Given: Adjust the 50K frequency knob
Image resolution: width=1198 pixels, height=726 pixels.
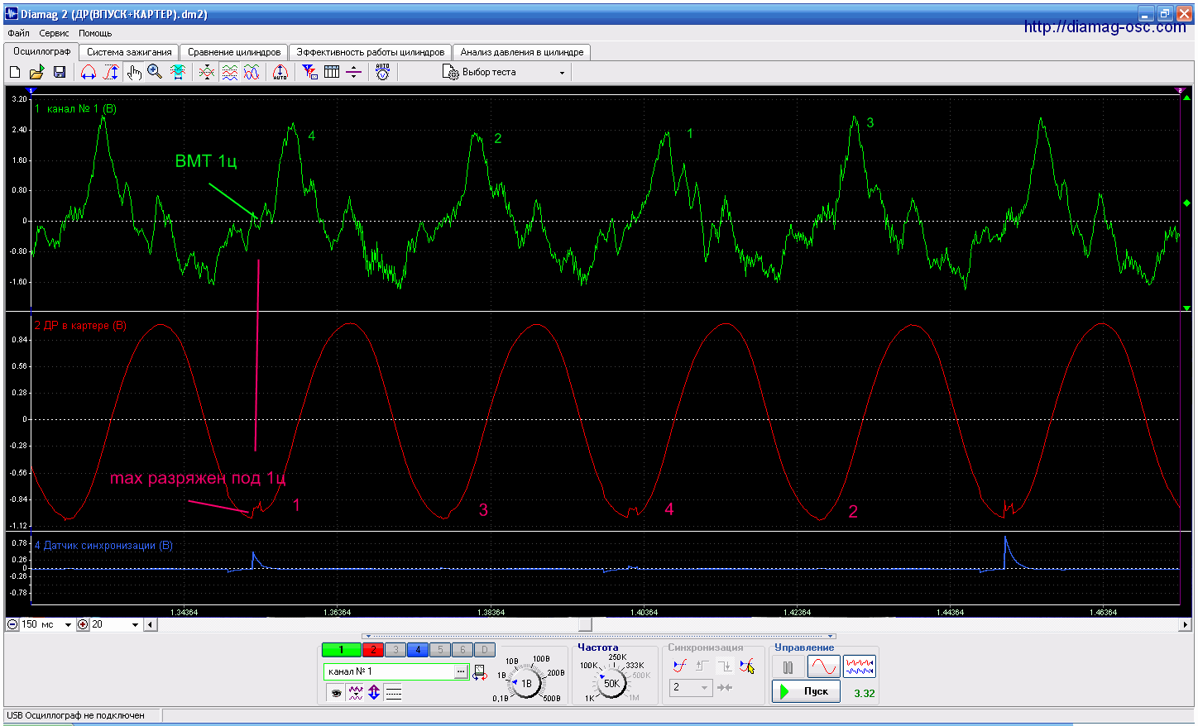Looking at the screenshot, I should click(611, 683).
